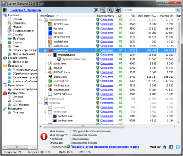Open Дополнения under Internet Explorer
Screen dimensions: 183x156
[x=20, y=62]
